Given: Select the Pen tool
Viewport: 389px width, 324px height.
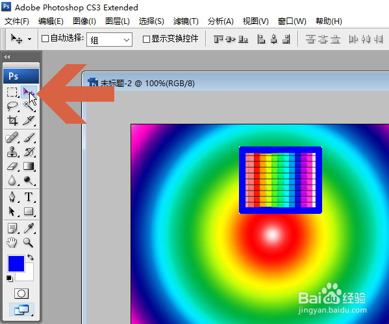Looking at the screenshot, I should pyautogui.click(x=12, y=197).
